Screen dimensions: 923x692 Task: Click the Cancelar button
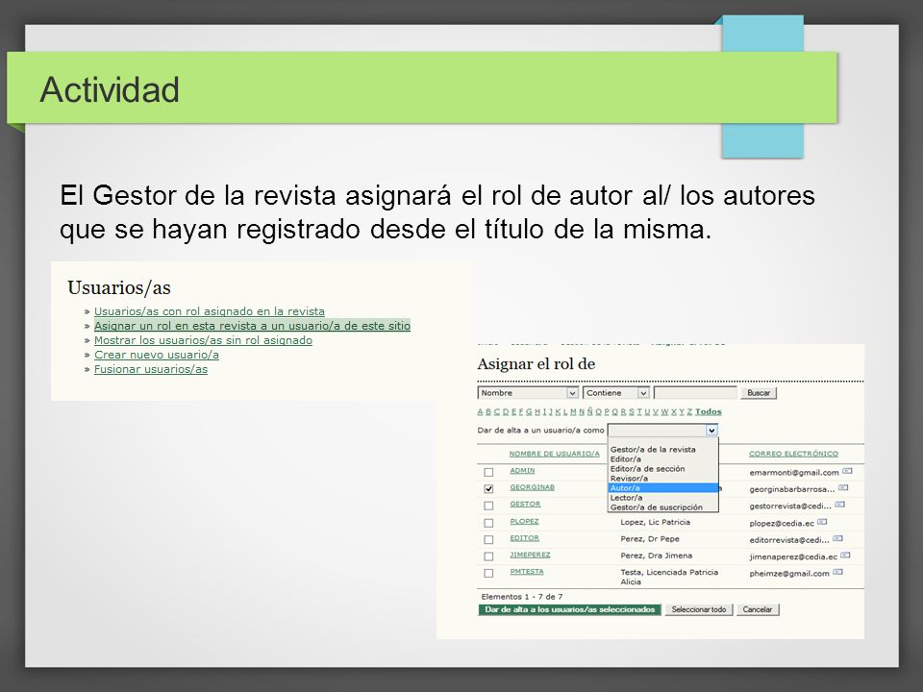(x=758, y=609)
